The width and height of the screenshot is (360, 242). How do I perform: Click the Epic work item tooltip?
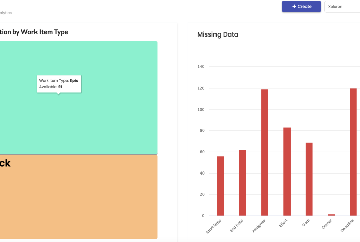click(x=58, y=84)
